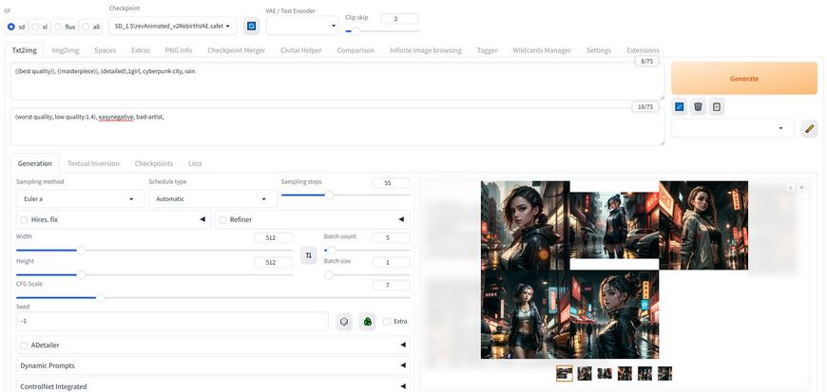Click the Height number field

click(274, 262)
